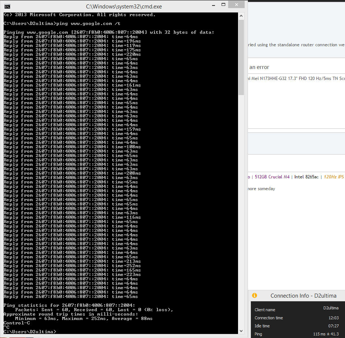345x338 pixels.
Task: Click the Connection time value 12:03
Action: pyautogui.click(x=334, y=318)
